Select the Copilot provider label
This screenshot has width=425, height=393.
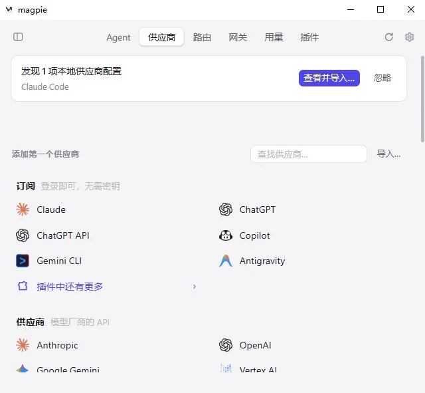point(254,235)
